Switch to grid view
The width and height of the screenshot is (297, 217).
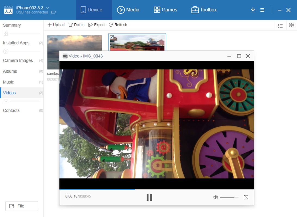(292, 25)
